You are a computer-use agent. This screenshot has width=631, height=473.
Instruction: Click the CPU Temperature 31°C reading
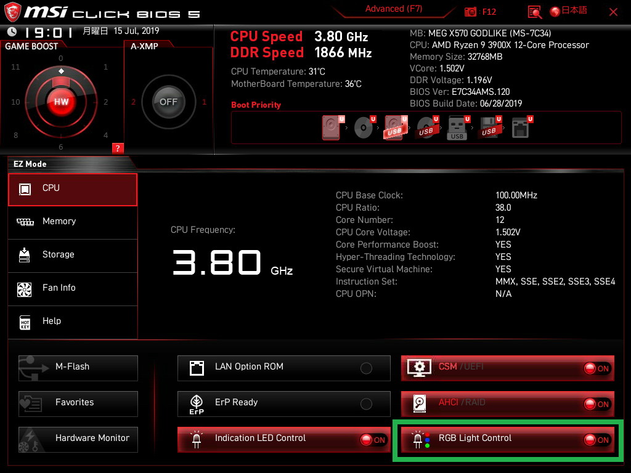tap(278, 71)
